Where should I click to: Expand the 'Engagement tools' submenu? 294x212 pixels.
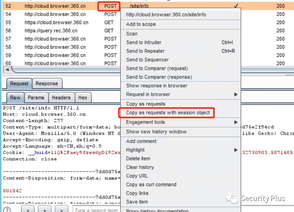(x=181, y=122)
